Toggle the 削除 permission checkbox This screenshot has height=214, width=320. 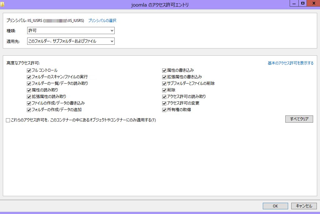[164, 90]
